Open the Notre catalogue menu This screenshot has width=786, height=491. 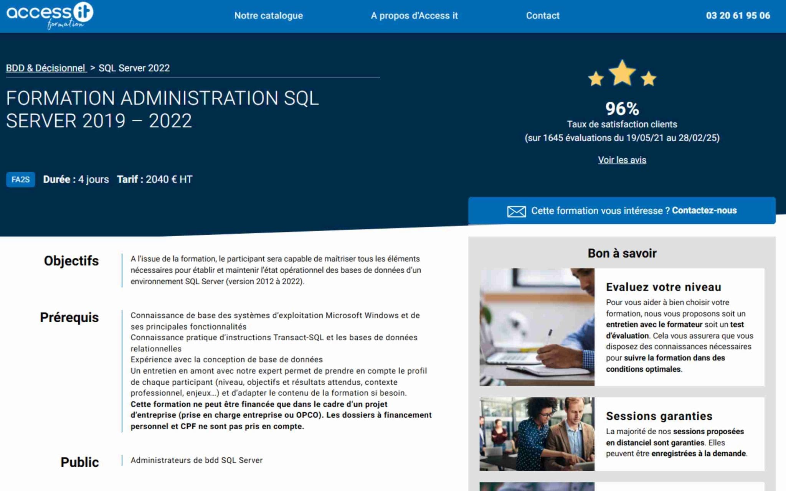tap(269, 16)
